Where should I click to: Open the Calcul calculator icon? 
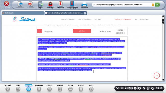(x=81, y=89)
